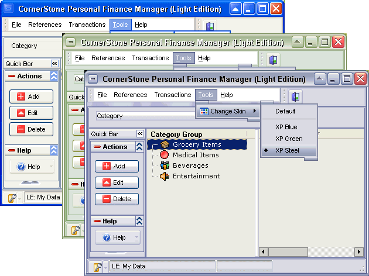Click the Add button in the steel window
The height and width of the screenshot is (276, 369).
pos(117,166)
